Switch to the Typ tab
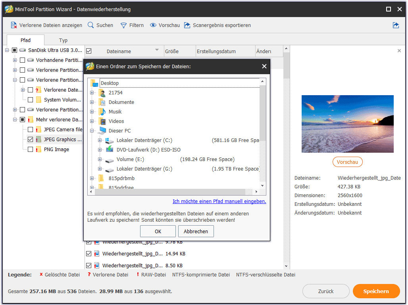The image size is (408, 305). click(x=63, y=40)
